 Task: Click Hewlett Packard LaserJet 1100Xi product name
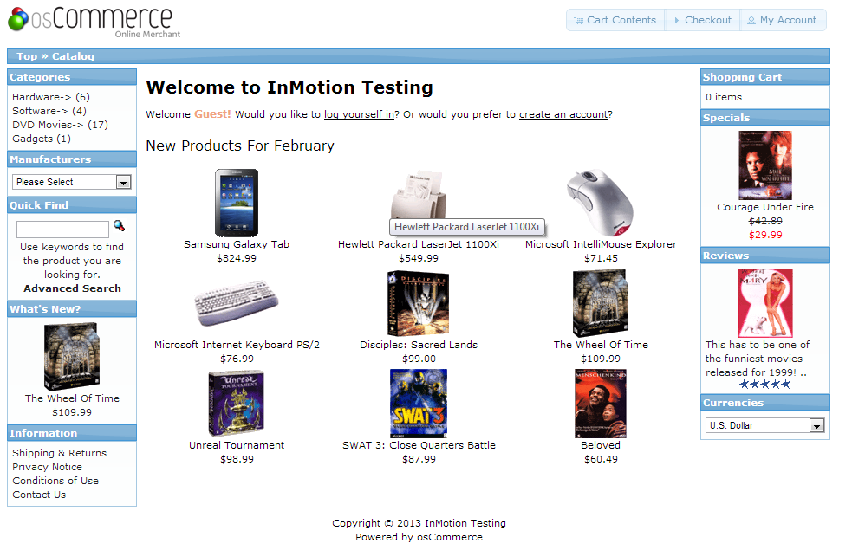click(419, 244)
